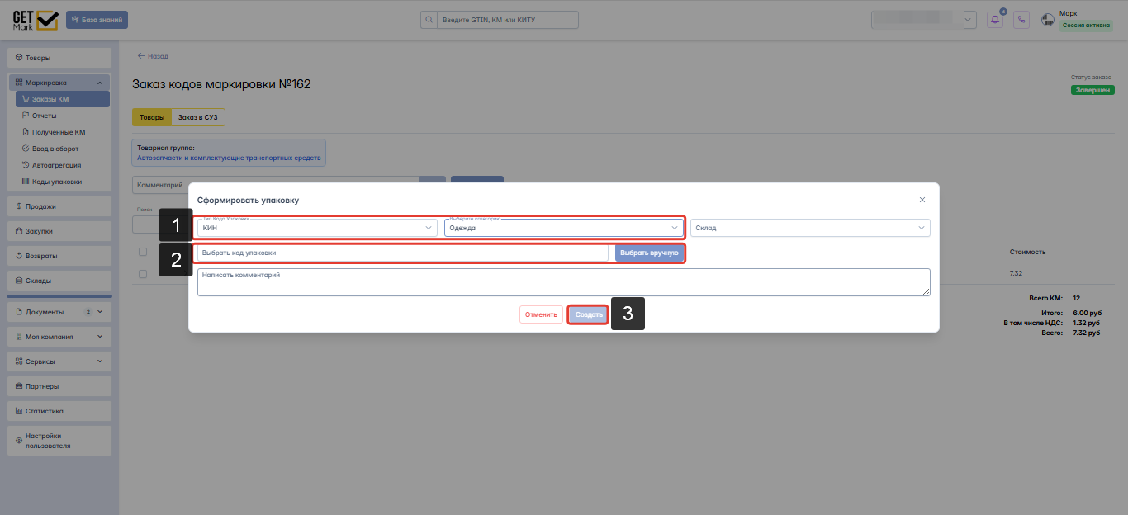Click the Назад back link
The image size is (1128, 515).
click(x=153, y=56)
